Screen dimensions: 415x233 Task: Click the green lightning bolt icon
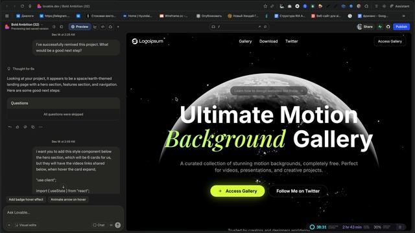tap(380, 27)
